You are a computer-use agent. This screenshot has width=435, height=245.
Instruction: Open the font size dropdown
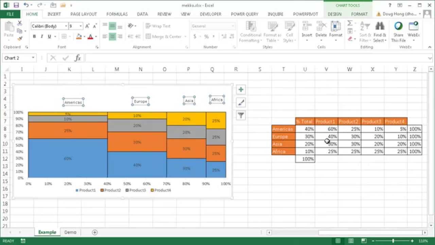point(81,26)
